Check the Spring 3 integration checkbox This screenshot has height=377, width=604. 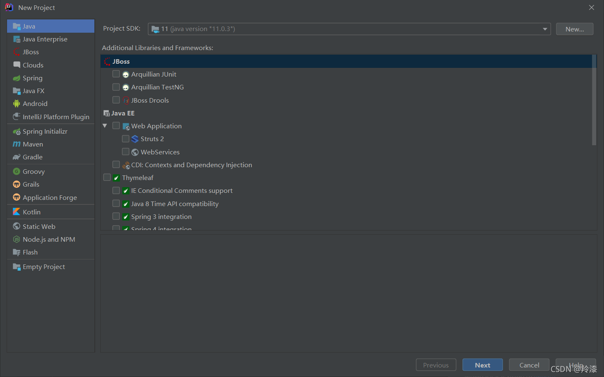click(x=116, y=216)
